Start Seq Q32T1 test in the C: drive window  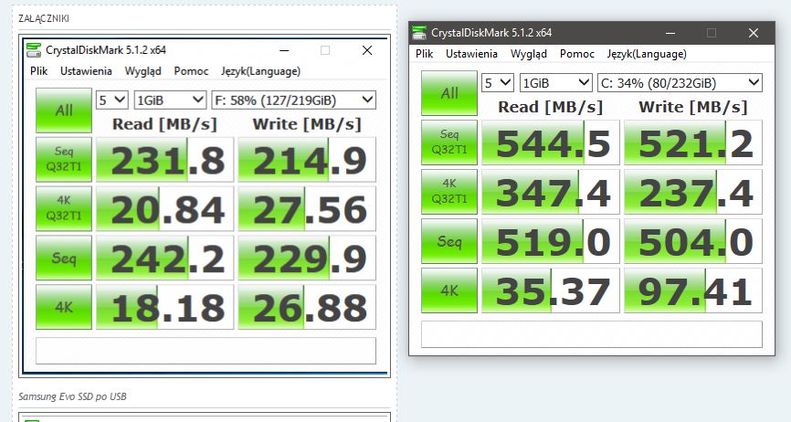(x=449, y=143)
